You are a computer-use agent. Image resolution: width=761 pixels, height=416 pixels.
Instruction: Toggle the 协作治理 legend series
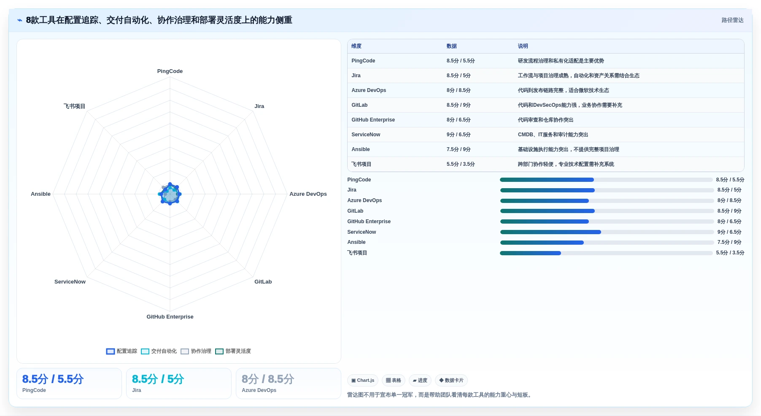click(196, 351)
